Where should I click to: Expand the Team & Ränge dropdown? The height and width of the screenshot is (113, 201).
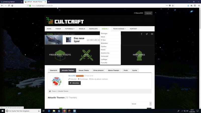[119, 29]
